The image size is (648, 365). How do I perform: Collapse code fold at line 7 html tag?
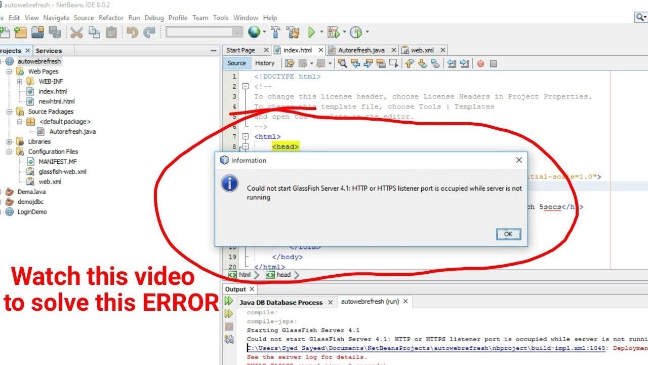[246, 136]
